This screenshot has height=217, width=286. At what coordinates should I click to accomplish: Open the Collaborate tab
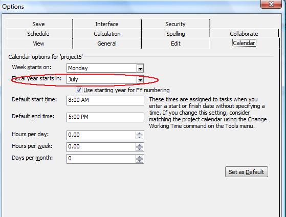coord(244,34)
